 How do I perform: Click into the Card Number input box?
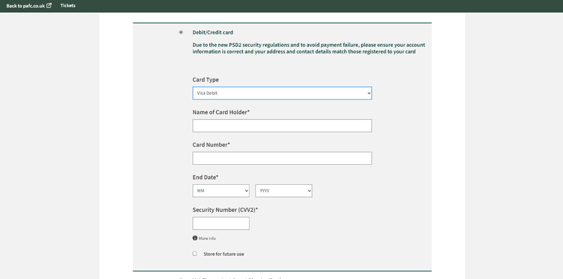point(281,158)
